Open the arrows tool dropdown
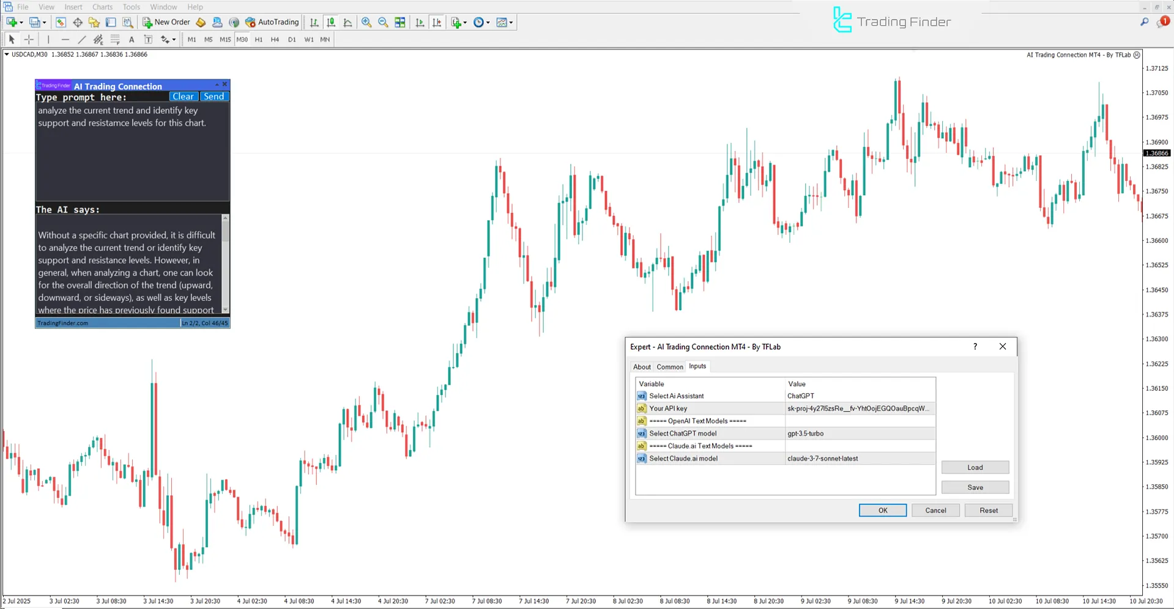Screen dimensions: 1174x609 click(x=174, y=39)
